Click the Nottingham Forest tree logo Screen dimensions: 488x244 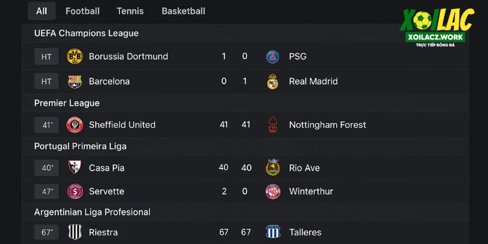click(x=273, y=125)
